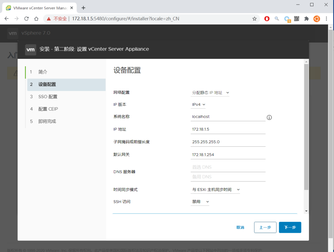Click the dialog vertical scrollbar
Image resolution: width=334 pixels, height=252 pixels.
click(306, 127)
